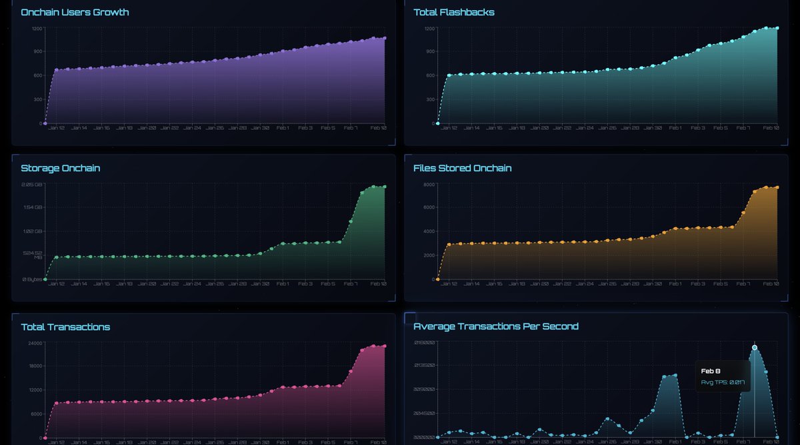
Task: Click the 0.009000 axis label in TPS chart
Action: point(425,390)
